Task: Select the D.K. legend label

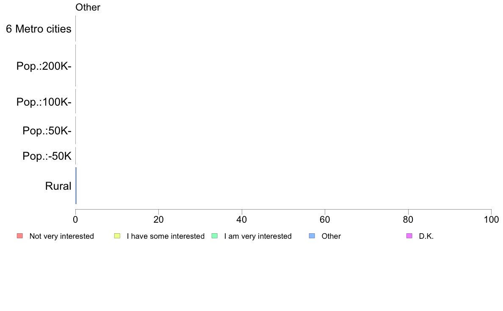Action: click(426, 236)
